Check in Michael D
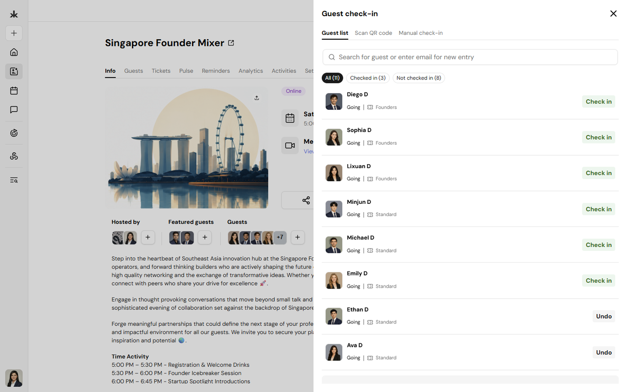Screen dimensions: 627x392 tap(599, 245)
